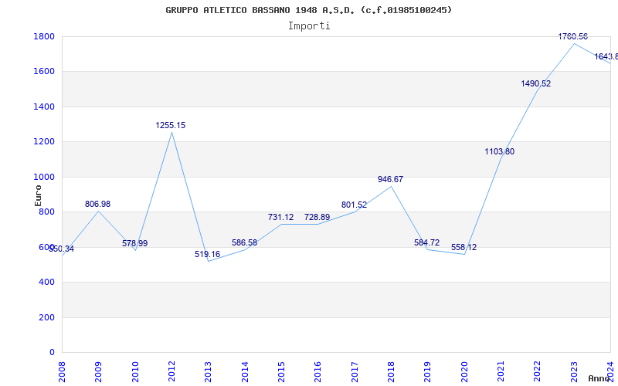This screenshot has height=386, width=618.
Task: Click the chart title GRUPPO ATLETICO BASSANO 1948
Action: pyautogui.click(x=308, y=10)
